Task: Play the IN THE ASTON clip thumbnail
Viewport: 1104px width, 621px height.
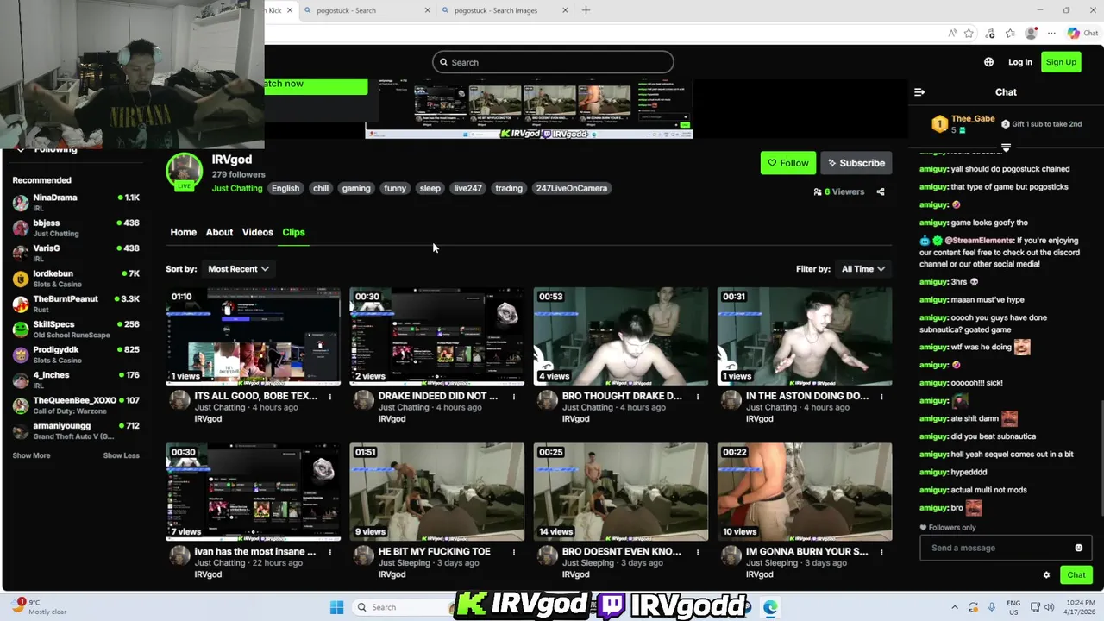Action: [804, 336]
